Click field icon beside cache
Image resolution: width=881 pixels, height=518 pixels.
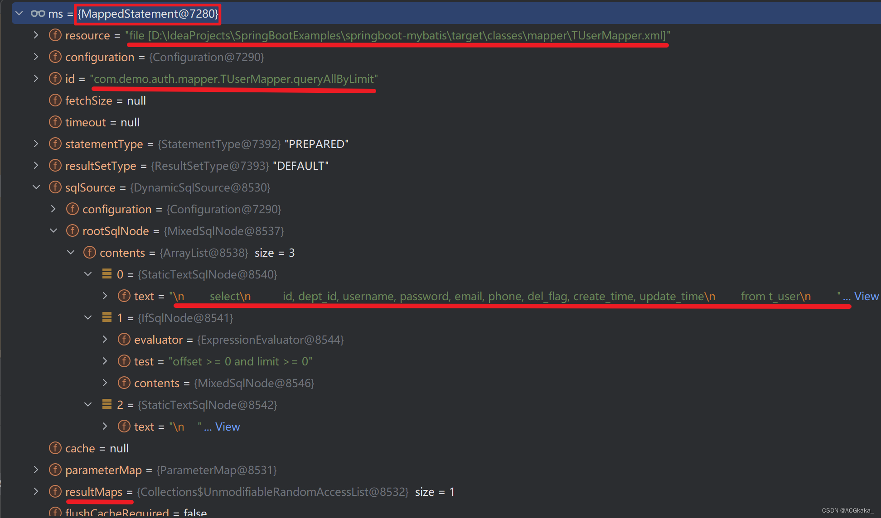pos(55,448)
